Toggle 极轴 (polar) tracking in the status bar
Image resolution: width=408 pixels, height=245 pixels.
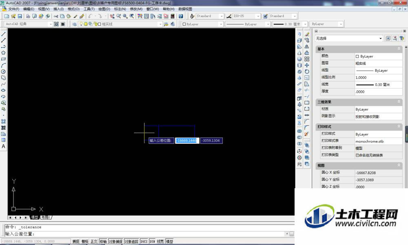[x=103, y=242]
